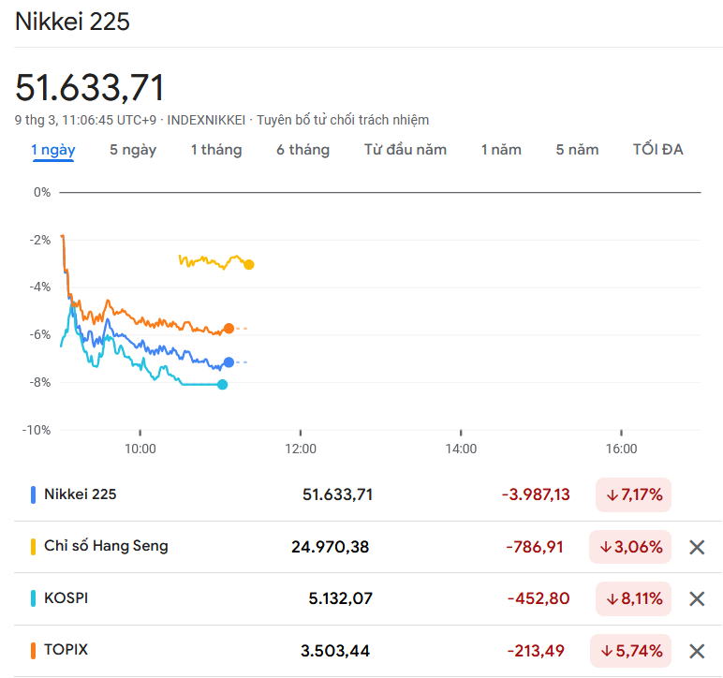Image resolution: width=723 pixels, height=678 pixels.
Task: Click the Nikkei 225 row in list
Action: tap(81, 494)
